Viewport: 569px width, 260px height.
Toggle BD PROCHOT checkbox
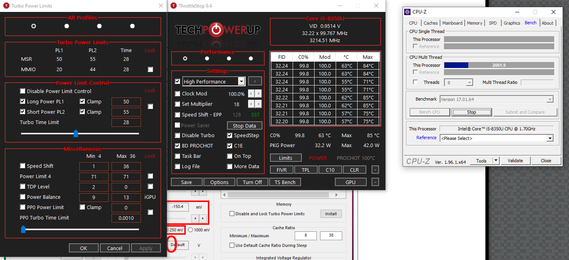coord(178,146)
